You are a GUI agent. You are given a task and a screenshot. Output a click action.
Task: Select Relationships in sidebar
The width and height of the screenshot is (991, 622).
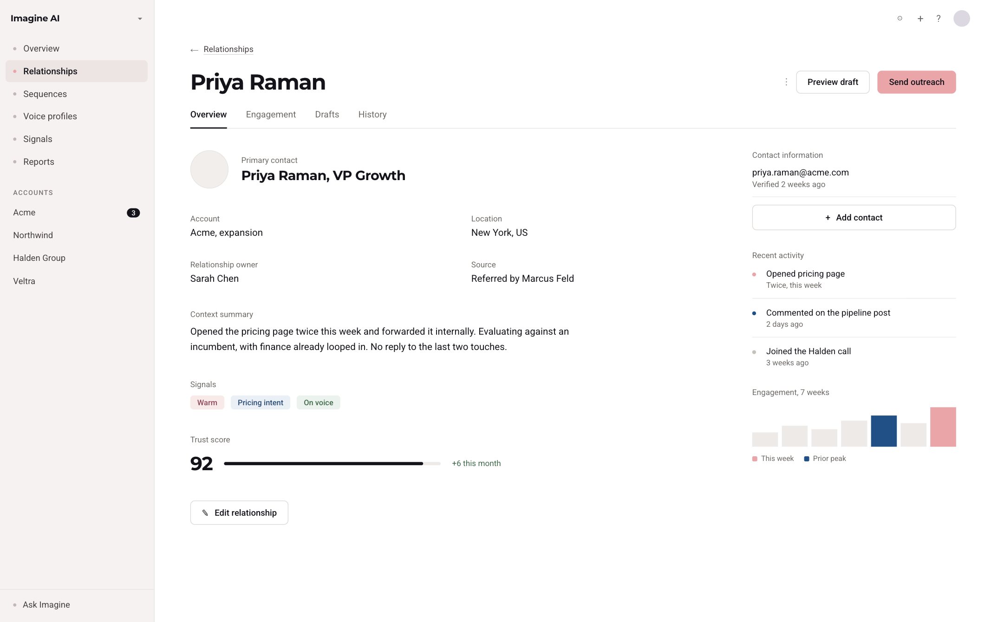click(x=77, y=71)
